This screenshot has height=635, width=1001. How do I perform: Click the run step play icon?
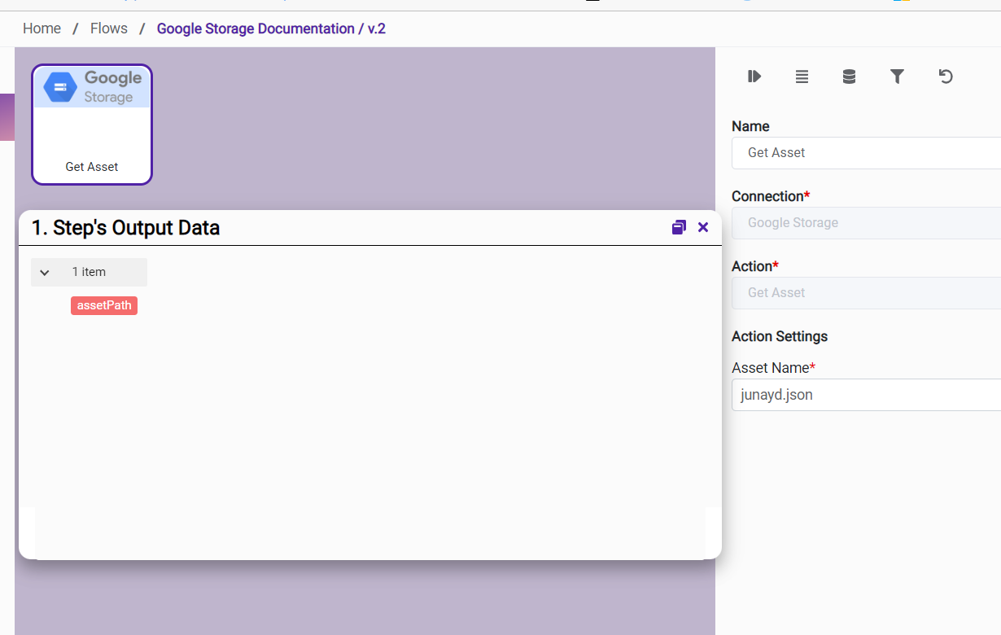[x=754, y=77]
